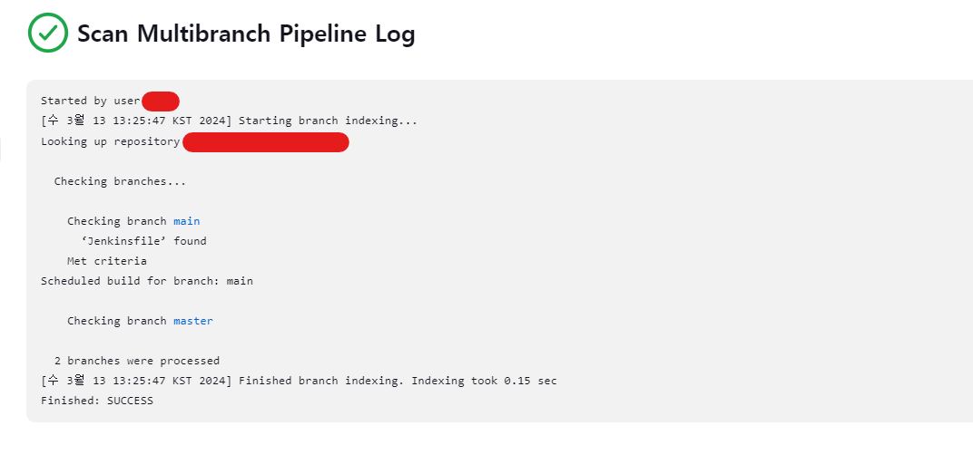Click the 'Jenkinsfile' found line

[143, 241]
